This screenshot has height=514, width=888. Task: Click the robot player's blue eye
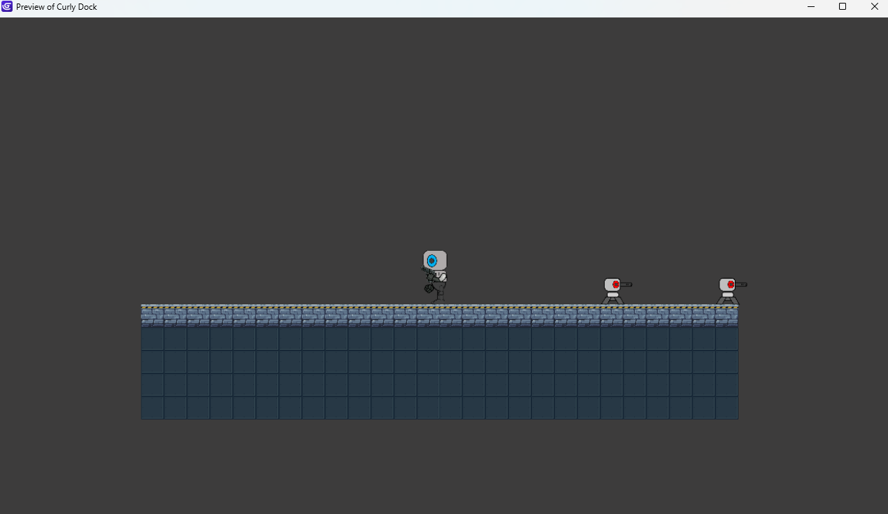coord(431,260)
